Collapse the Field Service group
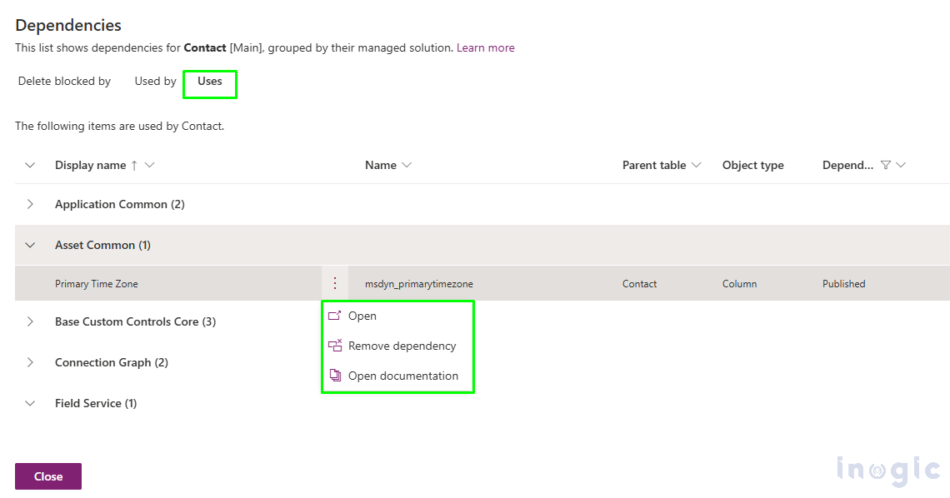Image resolution: width=950 pixels, height=498 pixels. 31,403
